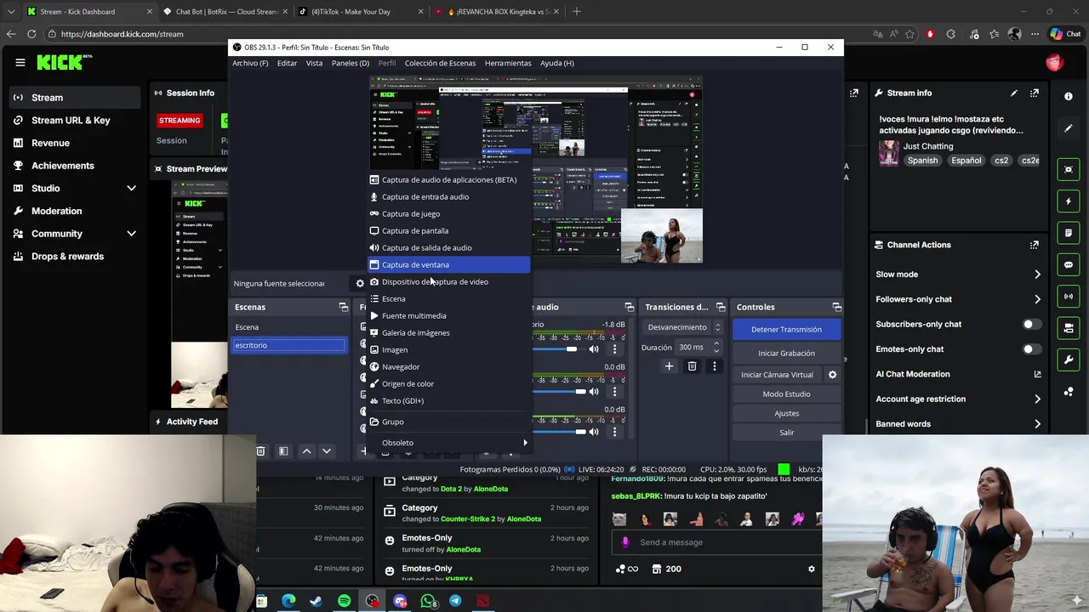This screenshot has width=1089, height=612.
Task: Mute the second audio mixer channel
Action: [594, 392]
